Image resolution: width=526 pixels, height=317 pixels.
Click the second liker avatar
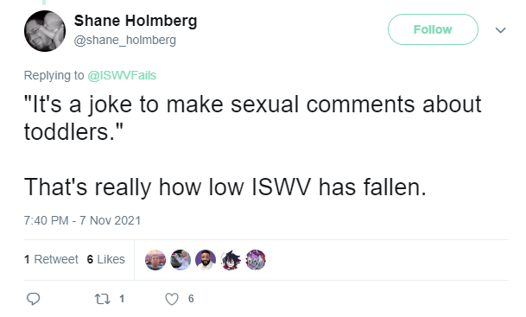(x=181, y=260)
